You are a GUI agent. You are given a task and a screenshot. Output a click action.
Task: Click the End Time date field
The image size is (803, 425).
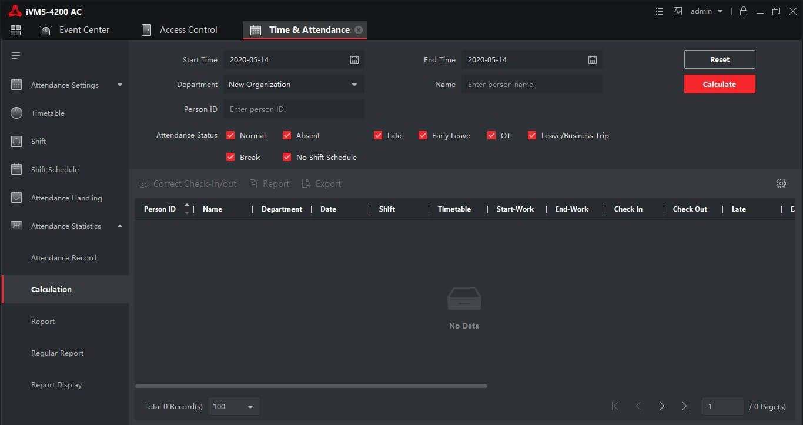[531, 60]
